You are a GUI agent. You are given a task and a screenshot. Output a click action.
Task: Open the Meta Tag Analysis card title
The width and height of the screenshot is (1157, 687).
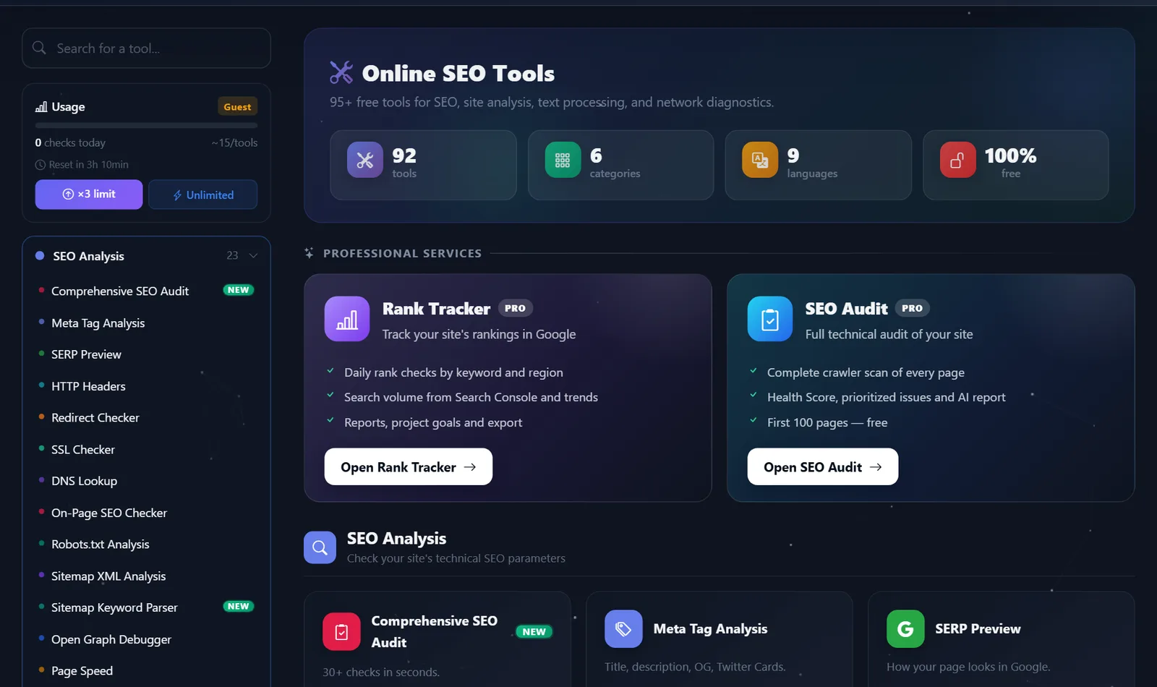710,629
